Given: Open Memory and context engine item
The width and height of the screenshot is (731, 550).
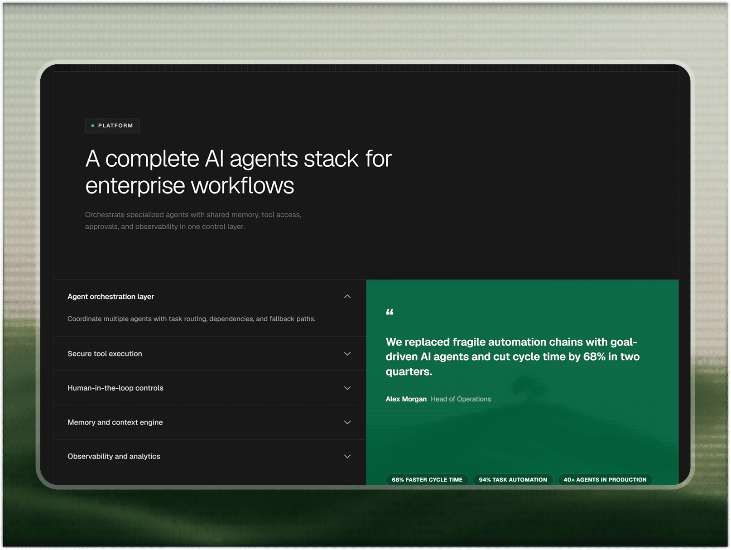Looking at the screenshot, I should coord(210,422).
